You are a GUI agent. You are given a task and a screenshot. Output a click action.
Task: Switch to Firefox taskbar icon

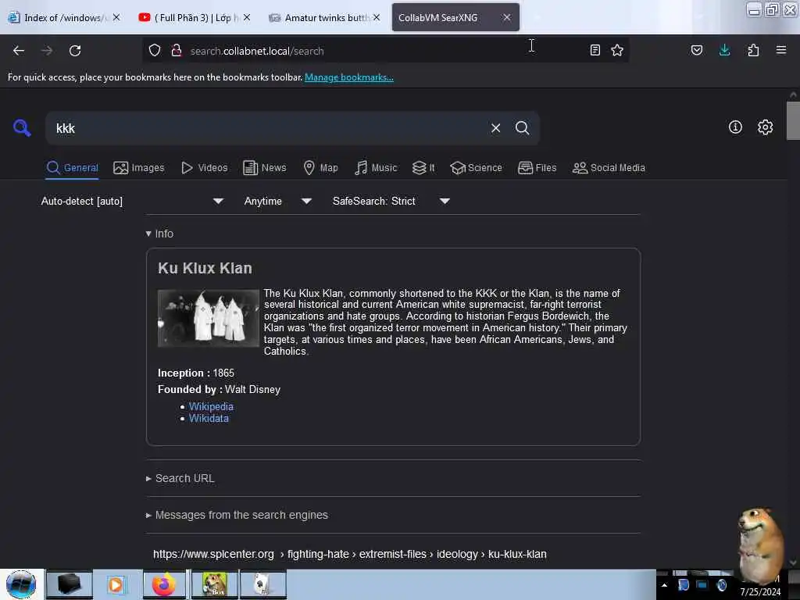pos(164,584)
